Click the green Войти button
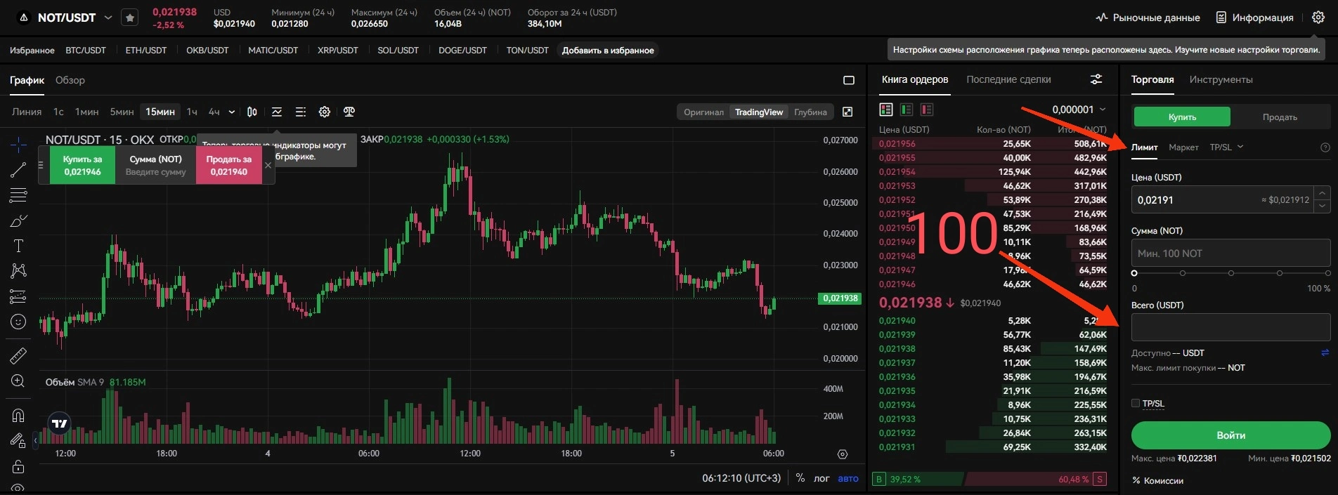The height and width of the screenshot is (495, 1338). pos(1230,435)
